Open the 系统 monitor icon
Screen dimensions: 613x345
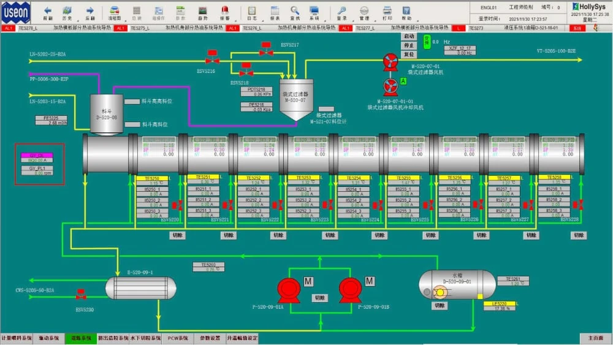coord(314,10)
